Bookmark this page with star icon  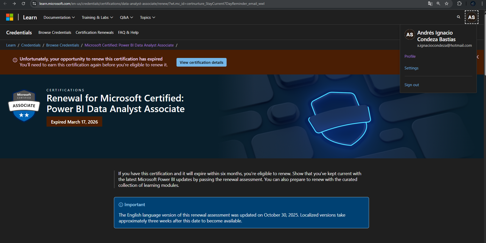[x=447, y=4]
